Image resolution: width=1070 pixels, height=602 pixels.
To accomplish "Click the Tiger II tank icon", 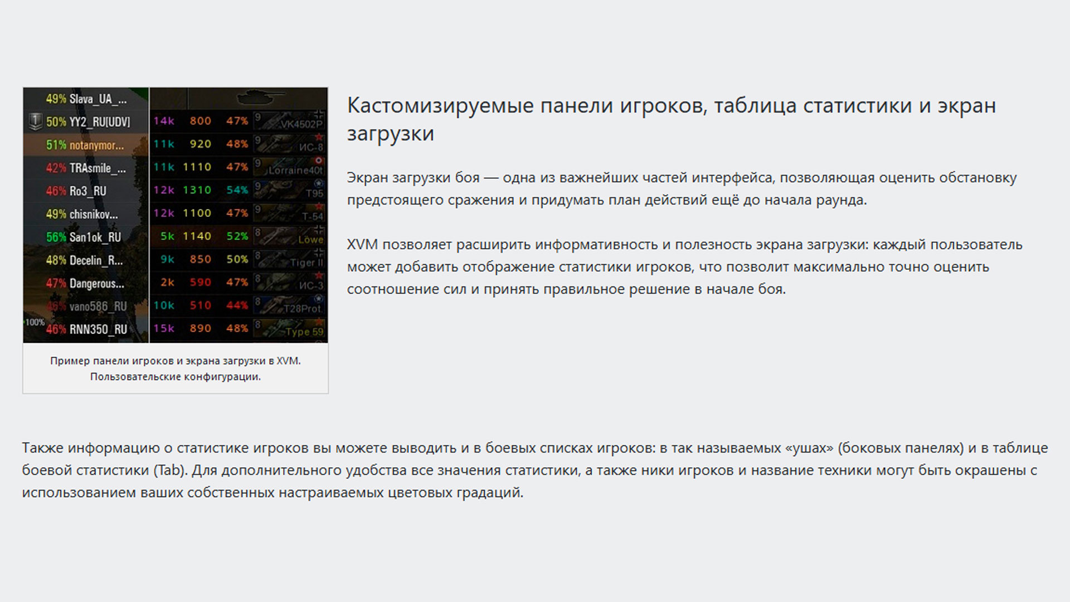I will click(x=289, y=259).
